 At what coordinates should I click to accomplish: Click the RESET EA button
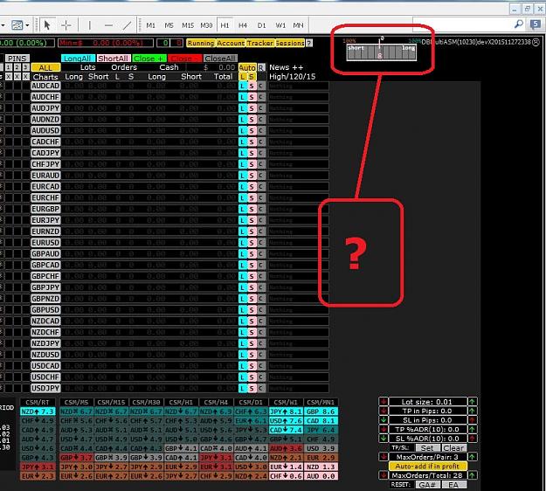(454, 484)
